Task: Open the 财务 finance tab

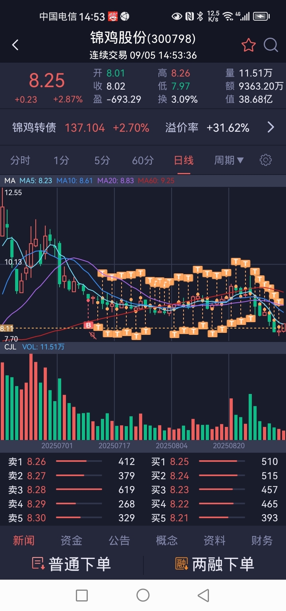Action: pyautogui.click(x=262, y=540)
